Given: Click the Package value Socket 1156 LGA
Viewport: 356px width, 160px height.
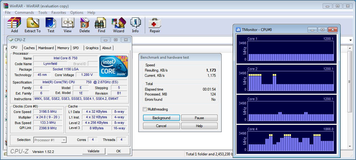Looking at the screenshot, I should (x=66, y=69).
